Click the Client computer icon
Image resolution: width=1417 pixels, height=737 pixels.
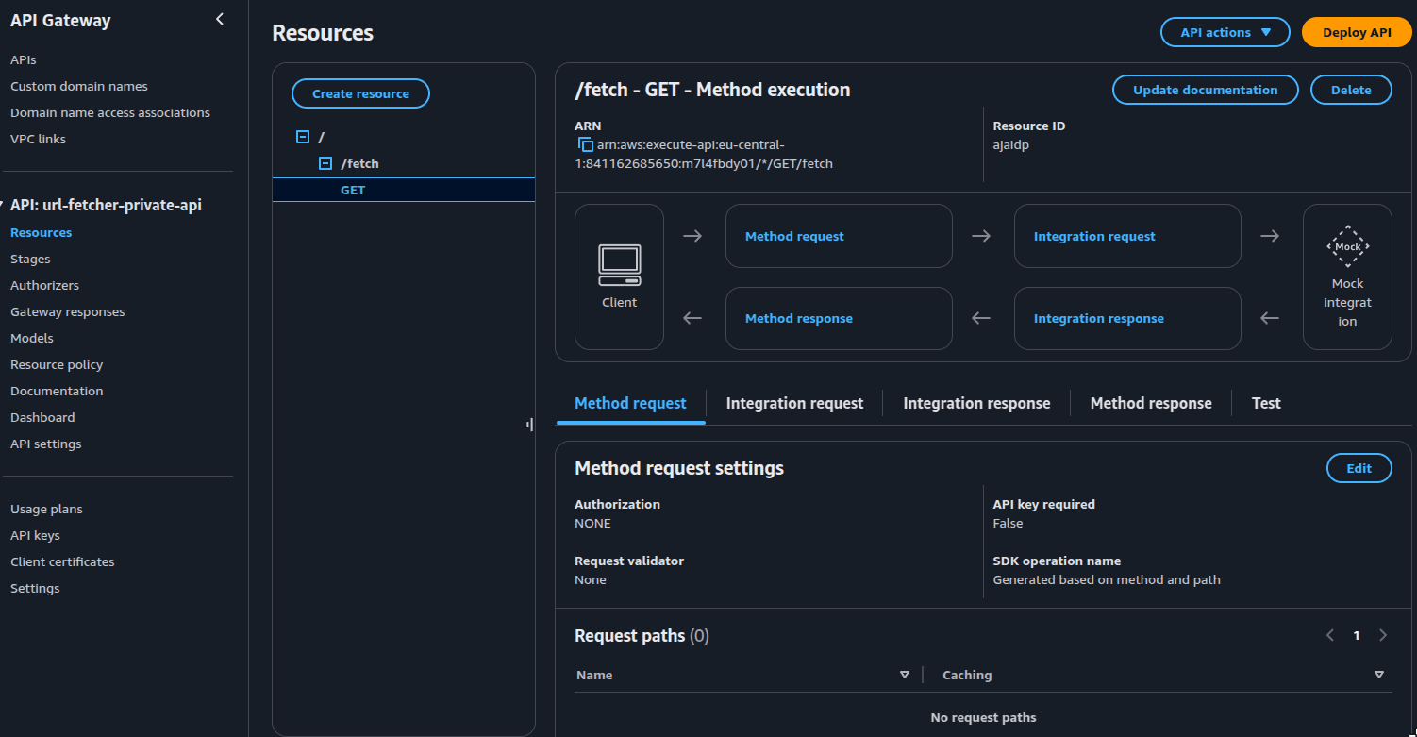[619, 265]
